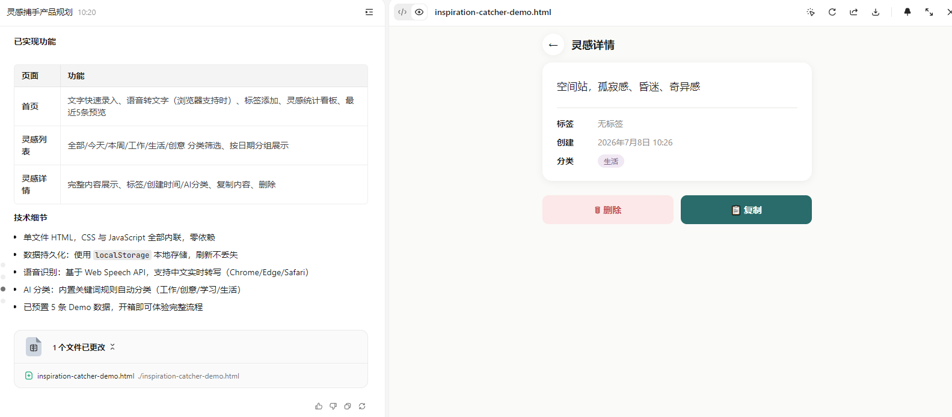
Task: Click the 生活 category tag
Action: coord(611,161)
